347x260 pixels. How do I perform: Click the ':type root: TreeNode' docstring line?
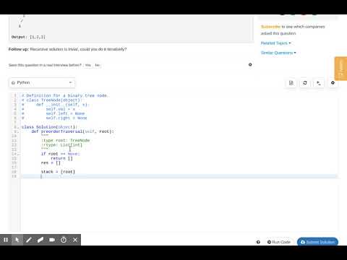[65, 140]
